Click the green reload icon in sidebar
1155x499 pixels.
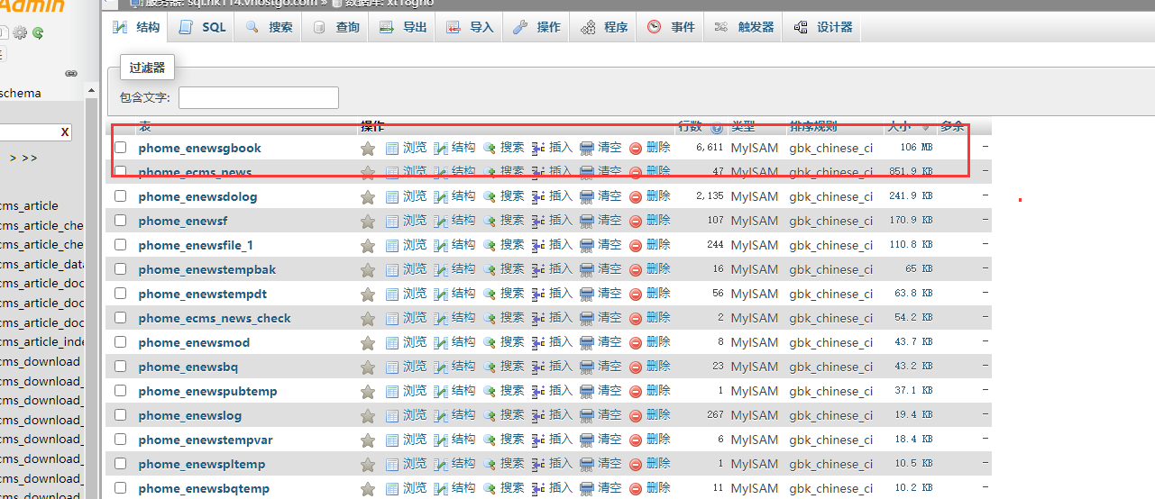coord(38,33)
